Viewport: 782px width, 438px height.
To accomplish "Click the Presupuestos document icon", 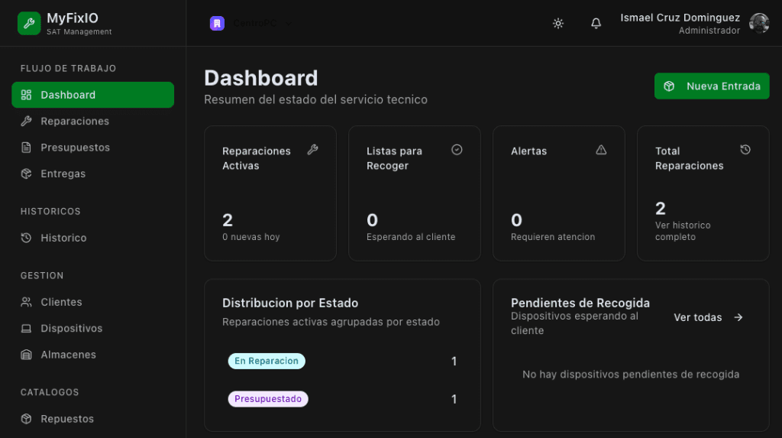I will tap(27, 148).
